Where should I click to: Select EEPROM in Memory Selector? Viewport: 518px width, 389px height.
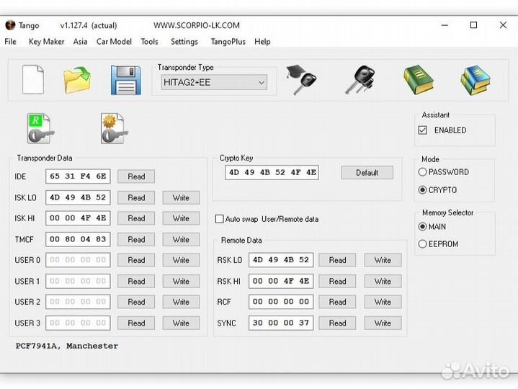pos(423,244)
